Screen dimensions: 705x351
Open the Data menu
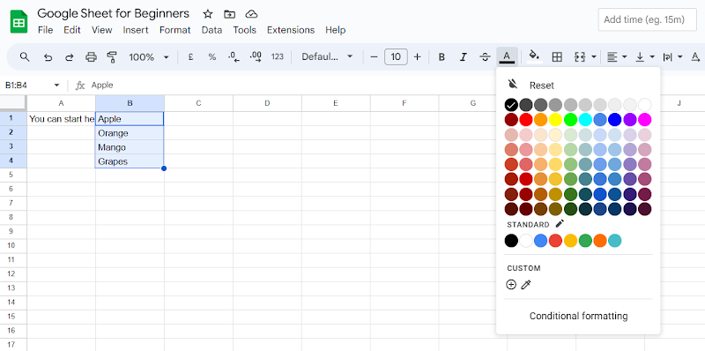(211, 30)
